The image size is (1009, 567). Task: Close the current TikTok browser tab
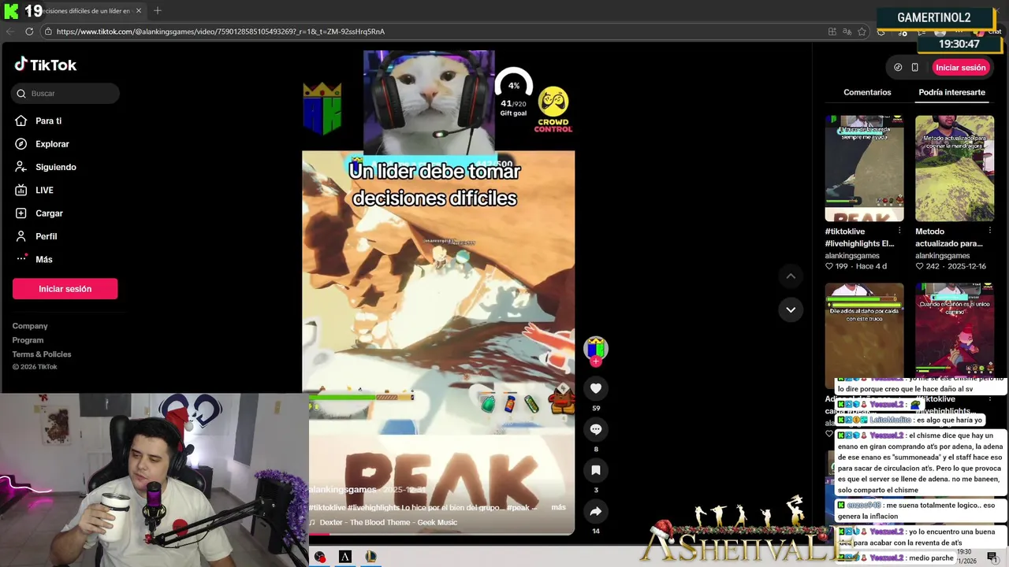click(x=139, y=11)
